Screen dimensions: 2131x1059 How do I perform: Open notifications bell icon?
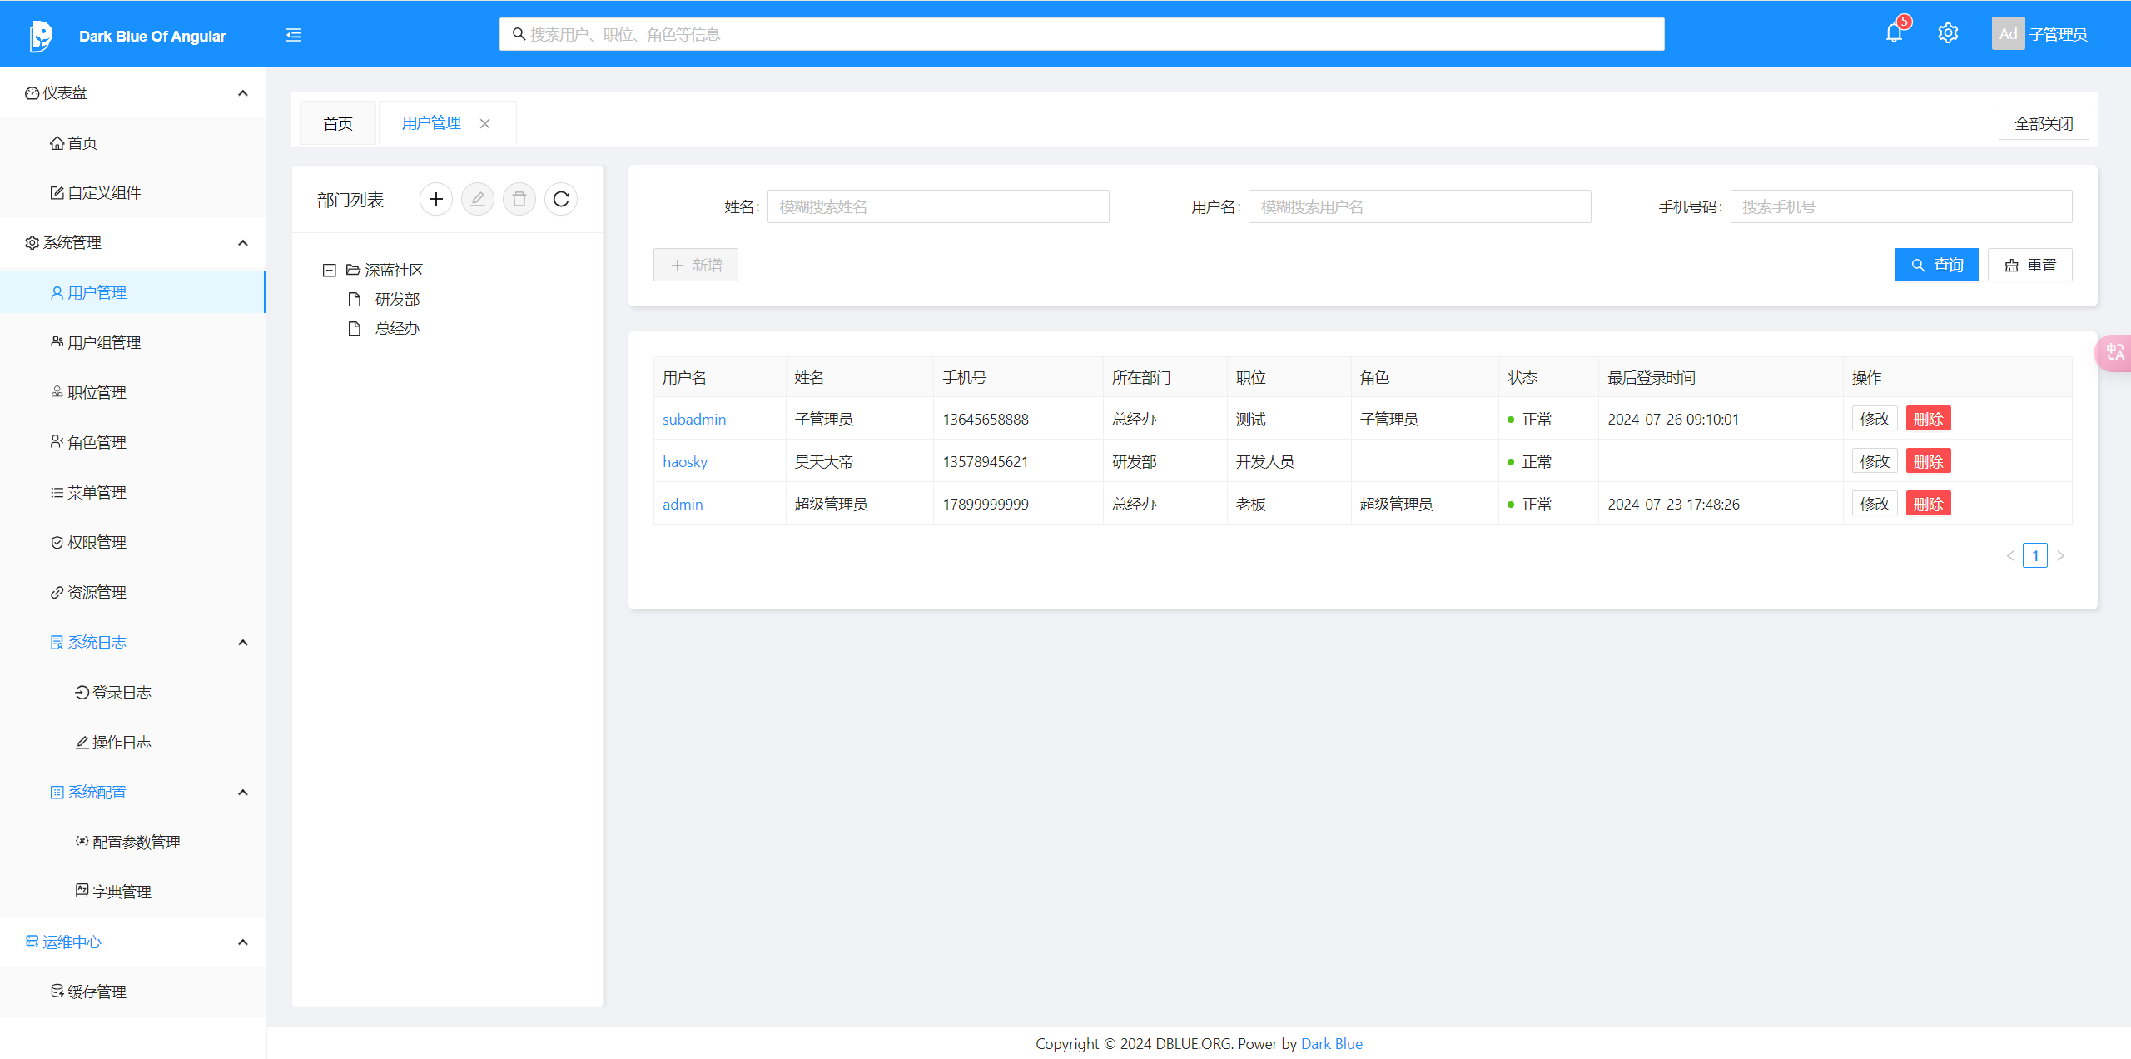(x=1894, y=33)
